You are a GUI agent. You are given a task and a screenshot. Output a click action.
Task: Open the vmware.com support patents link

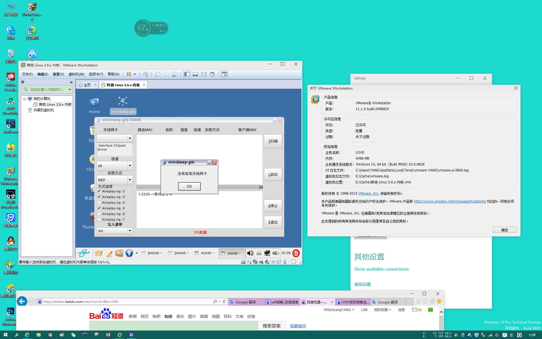point(450,201)
